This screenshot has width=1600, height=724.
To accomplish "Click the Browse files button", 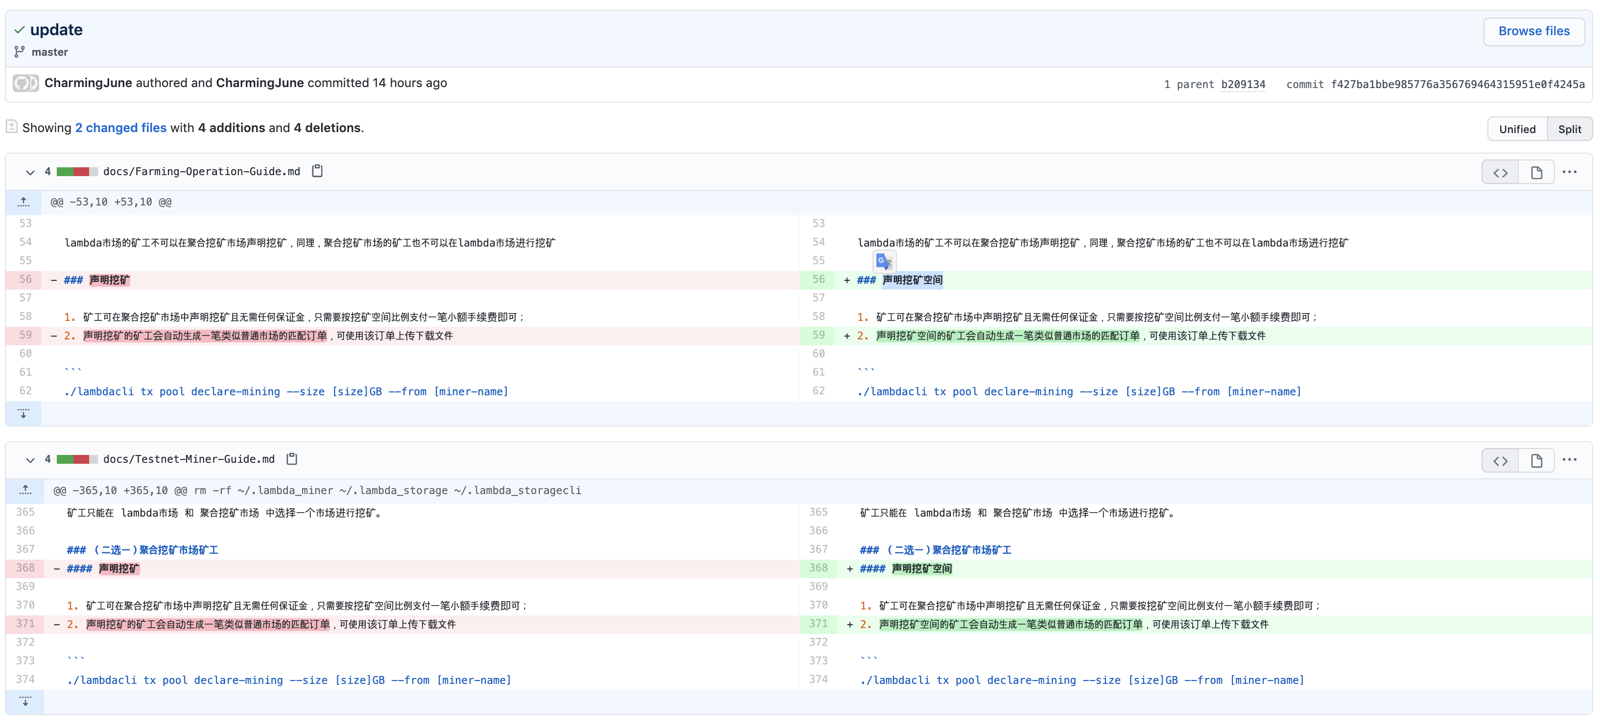I will [x=1533, y=31].
